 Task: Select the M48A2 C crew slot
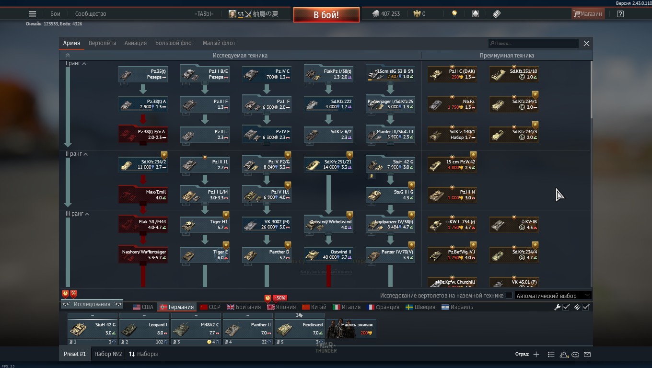click(x=196, y=329)
